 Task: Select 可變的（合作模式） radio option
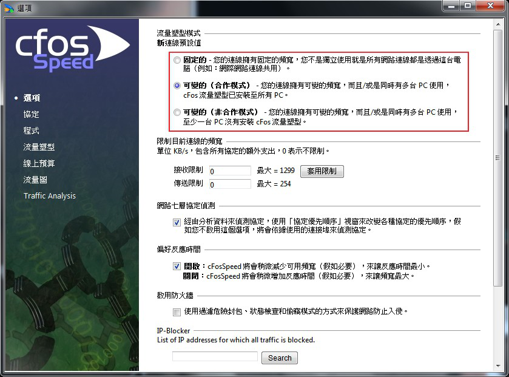pos(177,86)
